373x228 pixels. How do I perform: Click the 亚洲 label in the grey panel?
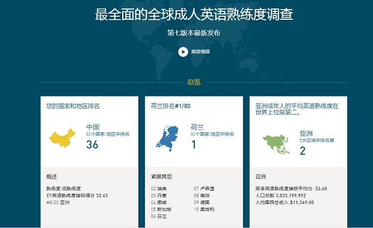(260, 176)
